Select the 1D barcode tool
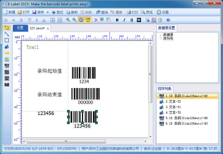The width and height of the screenshot is (223, 154). tap(7, 66)
